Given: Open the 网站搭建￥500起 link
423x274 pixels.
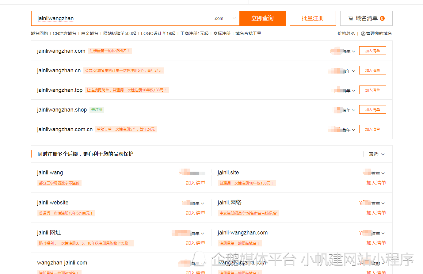Looking at the screenshot, I should [x=120, y=33].
